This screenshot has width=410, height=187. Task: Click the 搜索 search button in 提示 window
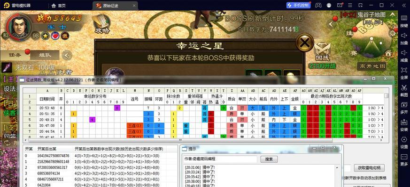click(269, 159)
